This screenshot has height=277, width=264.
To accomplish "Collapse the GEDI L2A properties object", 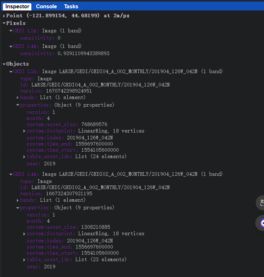I will click(x=18, y=105).
